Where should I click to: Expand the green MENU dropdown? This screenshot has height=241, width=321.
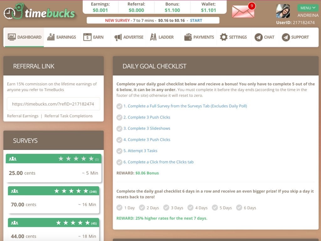pos(308,8)
